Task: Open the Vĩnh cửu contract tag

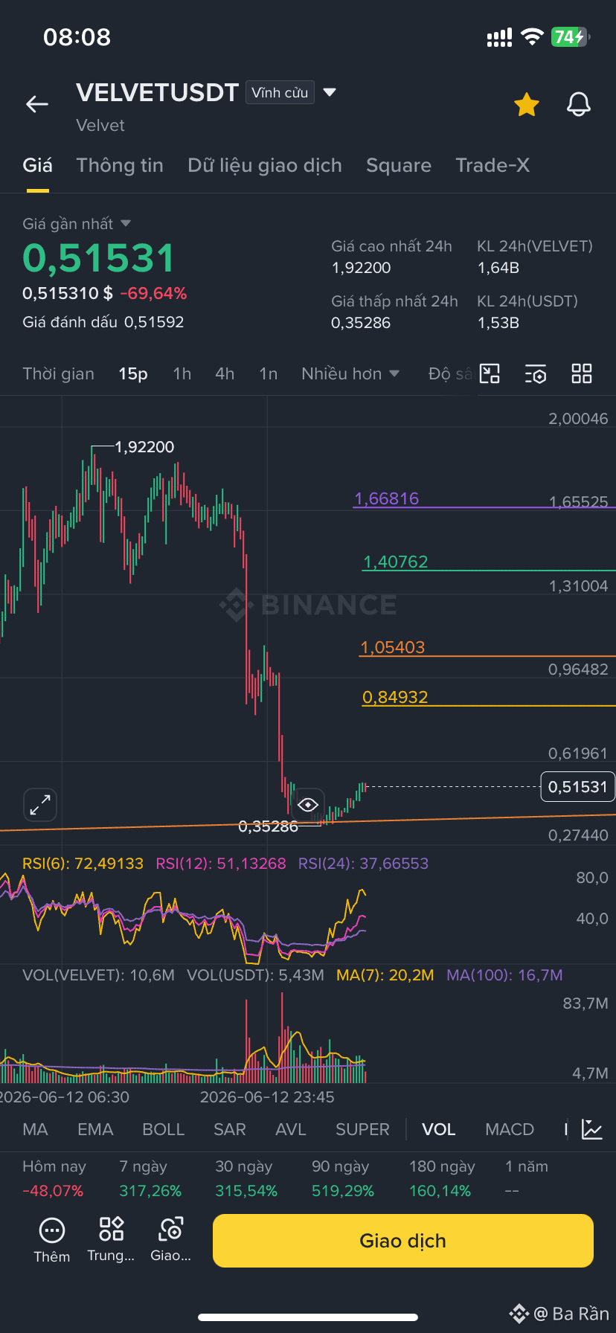Action: pyautogui.click(x=280, y=92)
